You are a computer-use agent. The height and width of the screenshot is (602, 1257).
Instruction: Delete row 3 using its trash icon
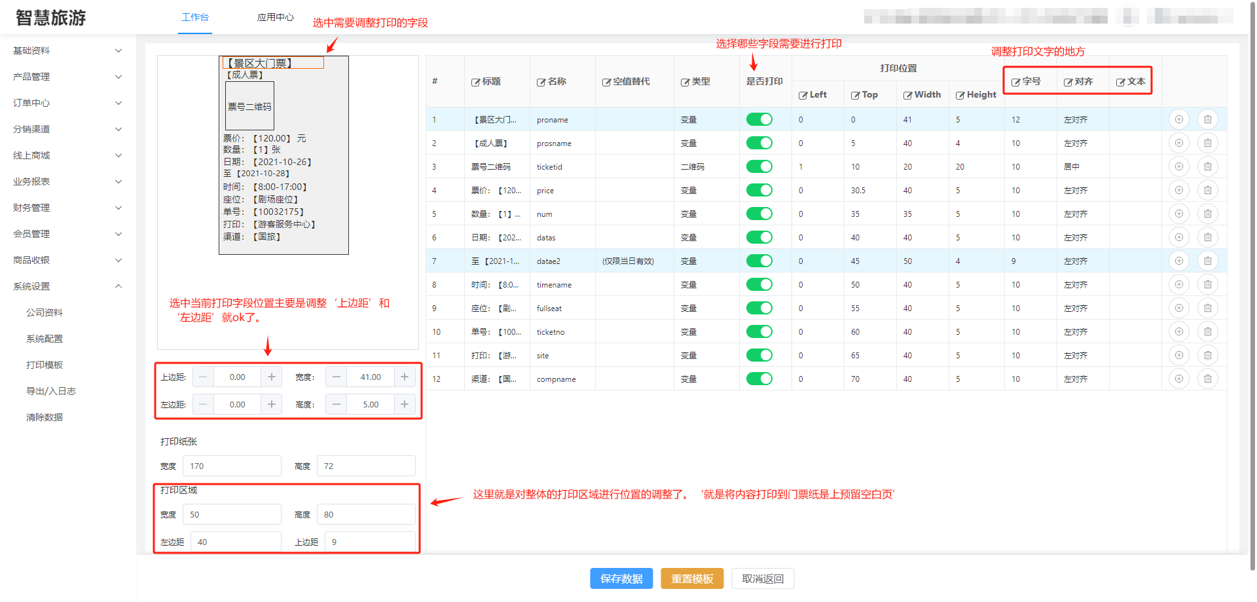(1207, 166)
